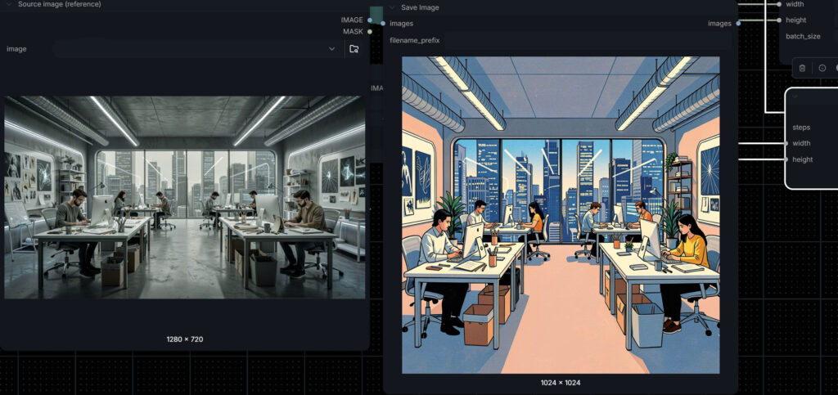Click the 'MASK' output label
The height and width of the screenshot is (395, 838).
[x=353, y=32]
